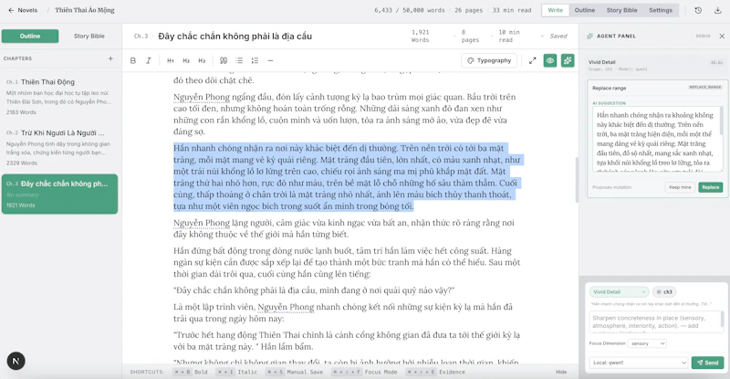Screen dimensions: 730x379
Task: Open the Typography options
Action: pos(489,60)
